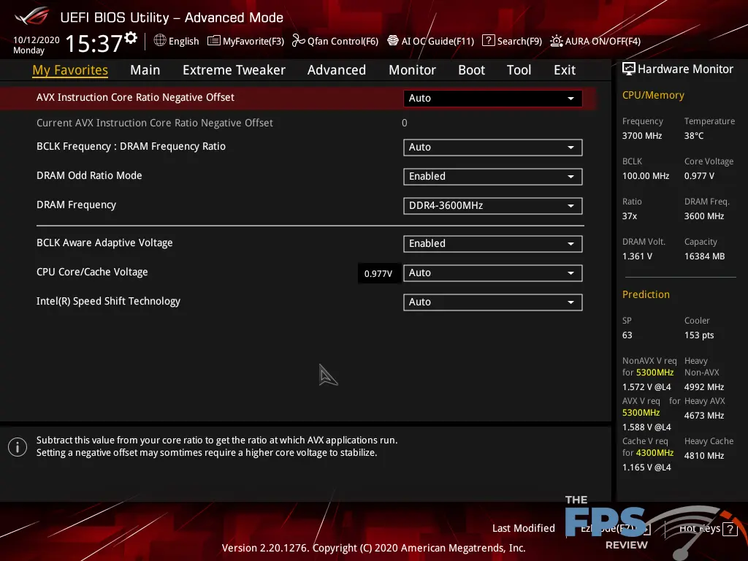The height and width of the screenshot is (561, 748).
Task: Click the 100.00 MHz BCLK value
Action: (x=646, y=176)
